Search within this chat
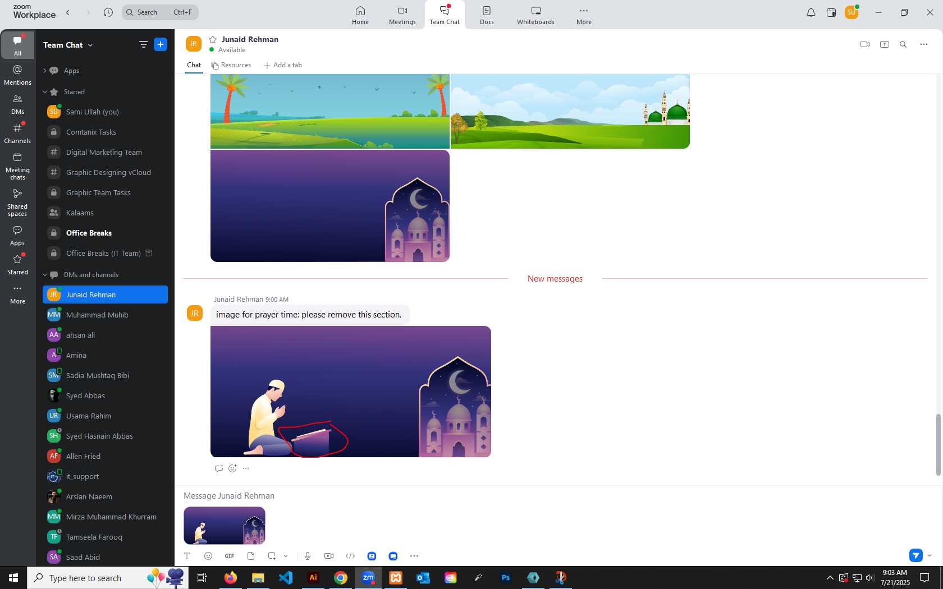The image size is (943, 589). pyautogui.click(x=903, y=44)
